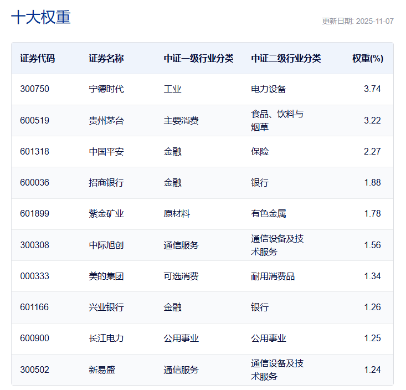This screenshot has width=406, height=390.
Task: Click the weight value 1.25
Action: tap(372, 338)
